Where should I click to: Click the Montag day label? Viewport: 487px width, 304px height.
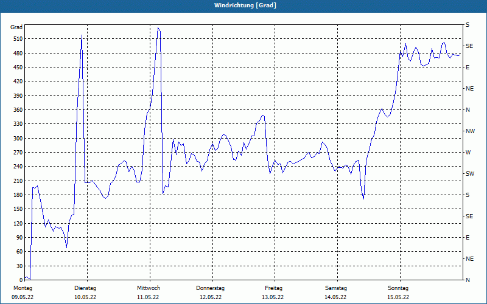pos(23,288)
